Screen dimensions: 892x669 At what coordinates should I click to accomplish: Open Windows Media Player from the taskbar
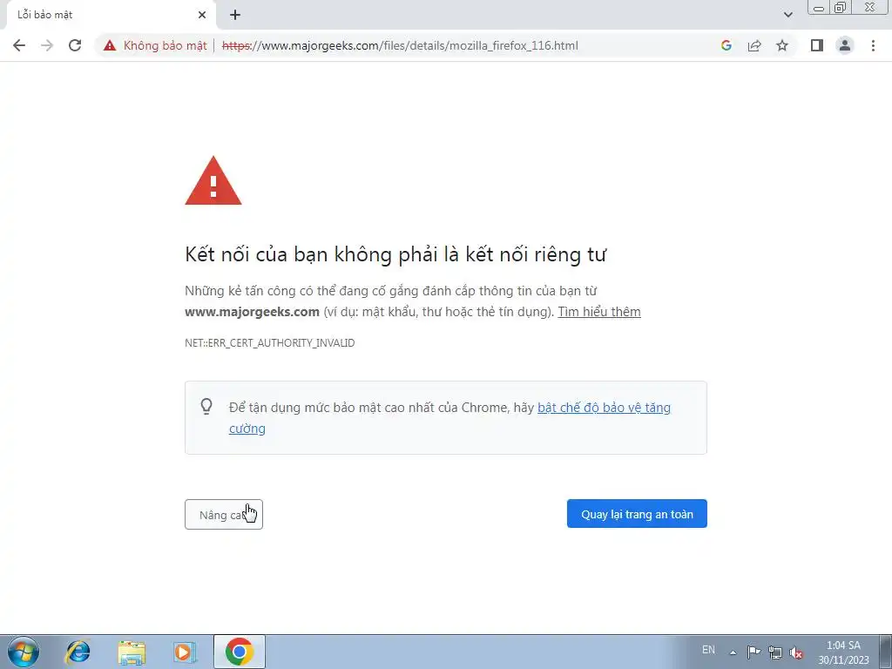point(185,652)
